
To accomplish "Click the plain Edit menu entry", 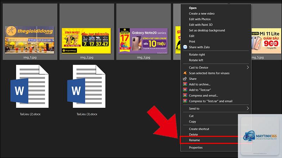I will 191,36.
